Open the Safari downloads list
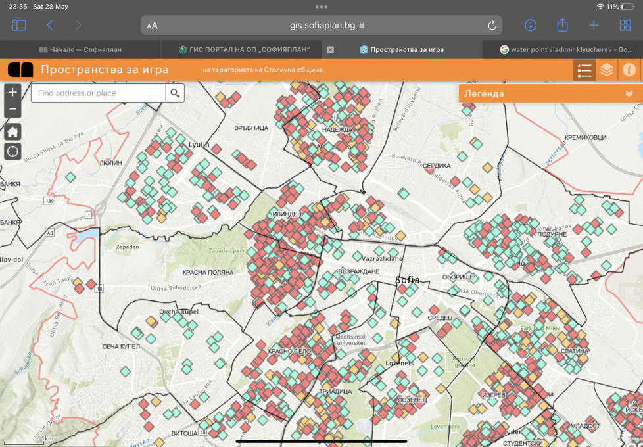Viewport: 643px width, 447px height. click(x=530, y=26)
